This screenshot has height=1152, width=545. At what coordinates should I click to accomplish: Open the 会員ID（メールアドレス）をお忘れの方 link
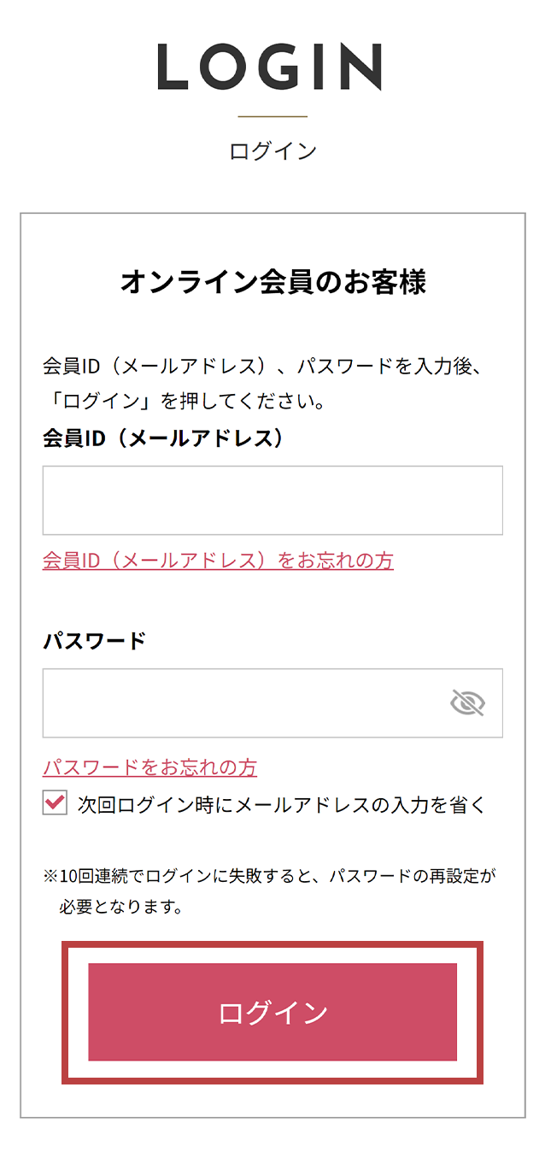(x=218, y=561)
